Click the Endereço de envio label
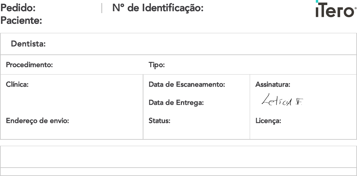357x176 pixels. 37,121
